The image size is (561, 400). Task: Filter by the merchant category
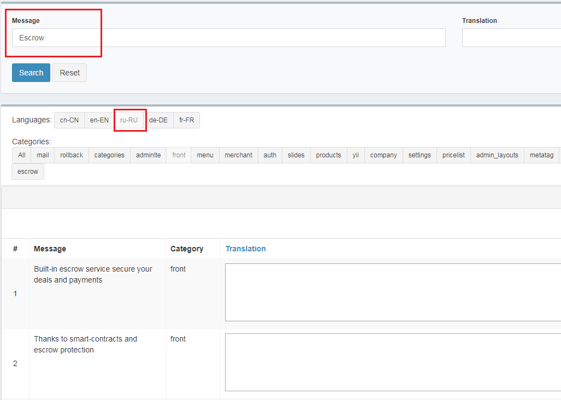pyautogui.click(x=239, y=155)
